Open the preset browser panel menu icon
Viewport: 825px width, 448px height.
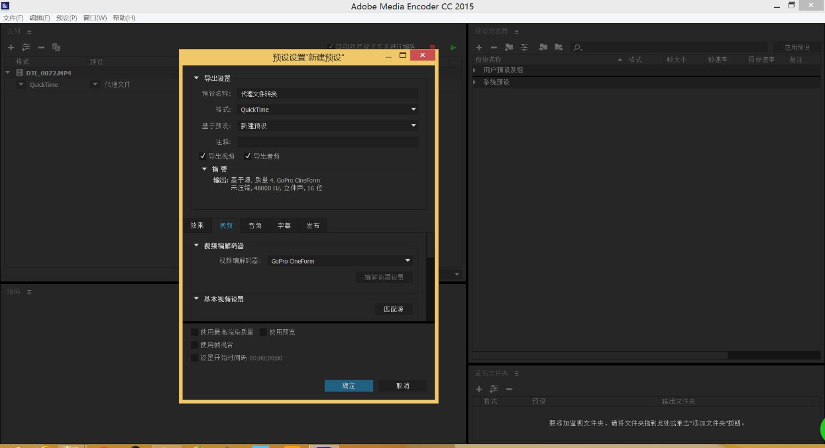pos(516,32)
